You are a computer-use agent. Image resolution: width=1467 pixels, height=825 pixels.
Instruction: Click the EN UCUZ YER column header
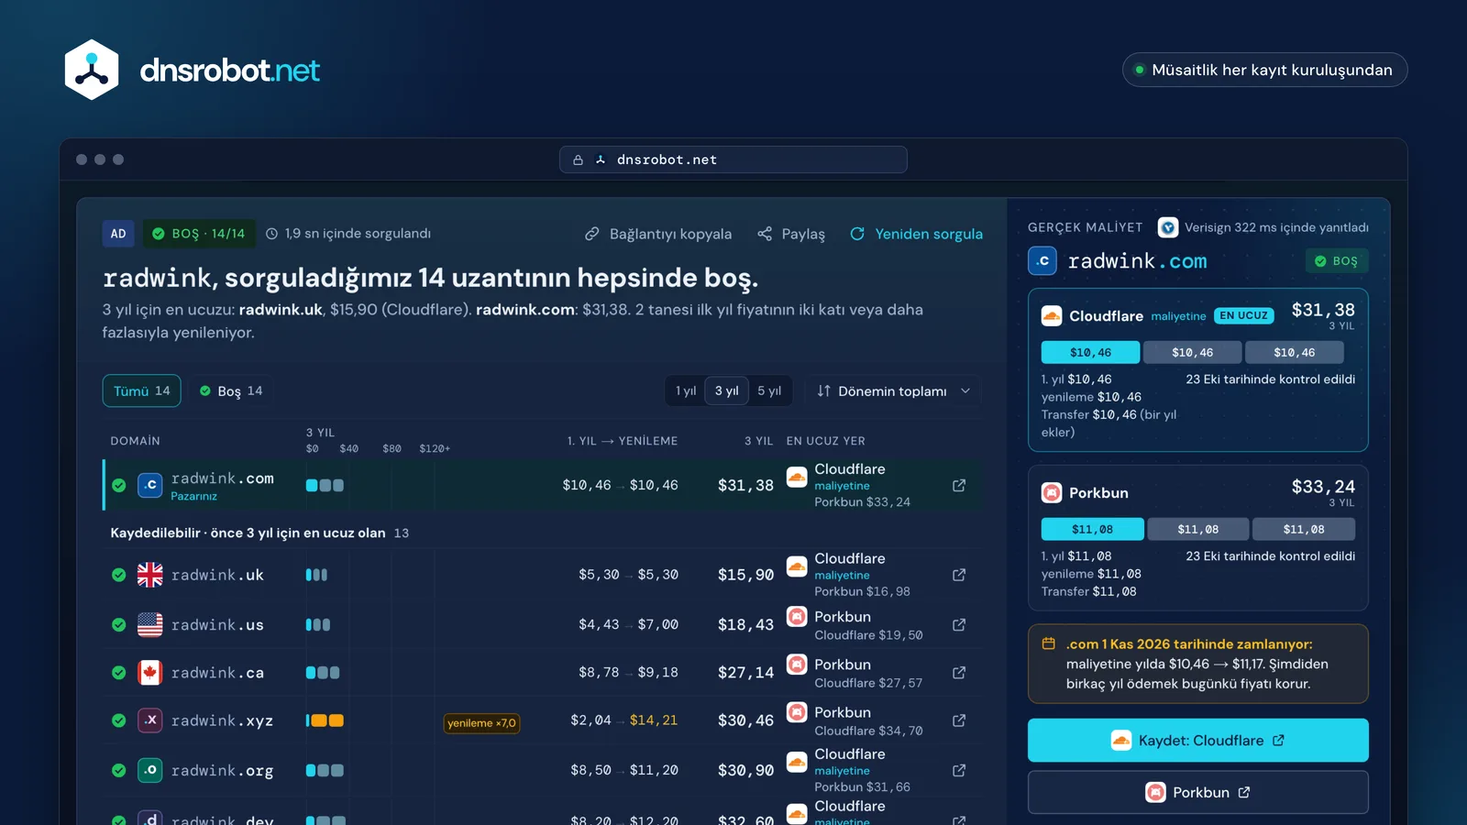825,441
